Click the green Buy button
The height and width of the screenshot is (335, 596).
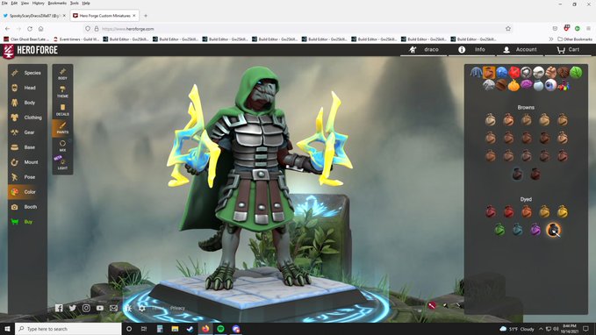coord(27,222)
